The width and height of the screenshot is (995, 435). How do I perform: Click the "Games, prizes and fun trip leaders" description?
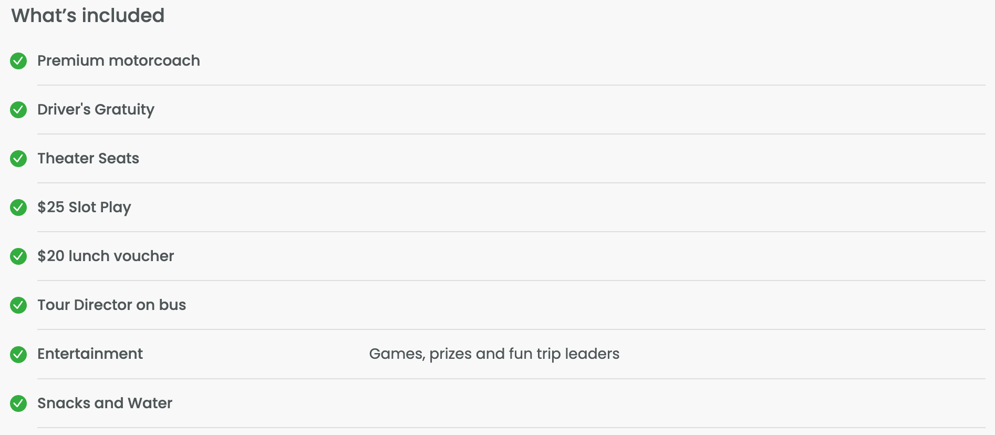(x=494, y=354)
